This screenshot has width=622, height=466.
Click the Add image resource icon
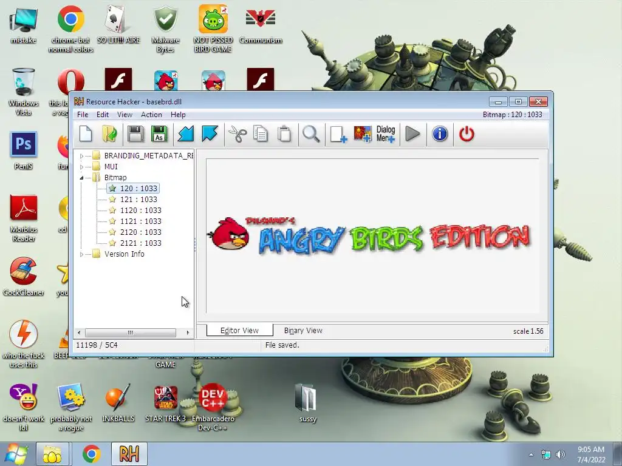(362, 134)
